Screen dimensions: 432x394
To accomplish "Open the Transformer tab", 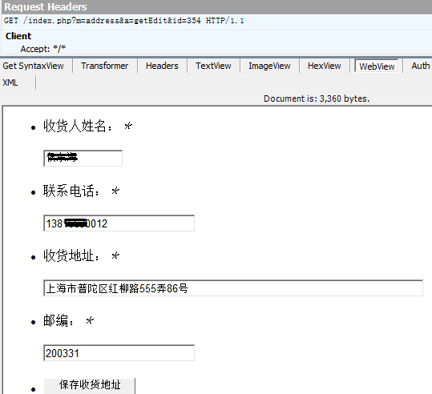I will (105, 66).
